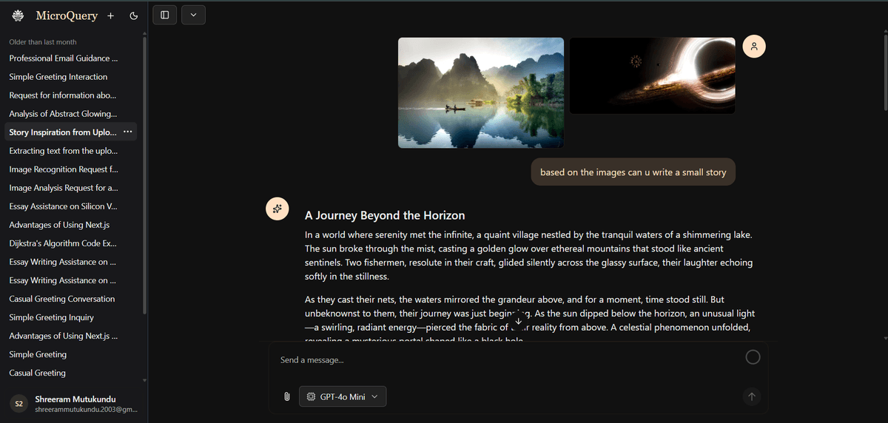
Task: Click the MicroQuery logo icon
Action: click(x=18, y=16)
